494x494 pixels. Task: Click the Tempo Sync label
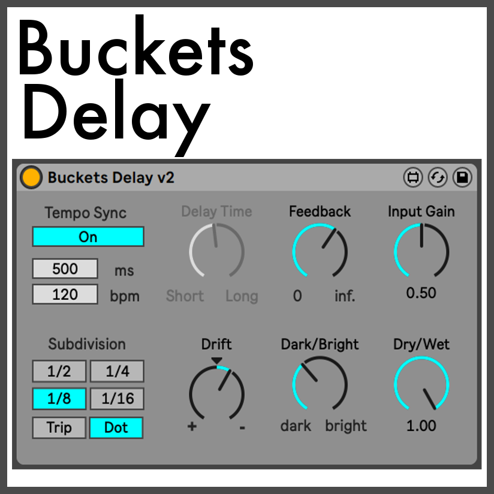tap(85, 213)
